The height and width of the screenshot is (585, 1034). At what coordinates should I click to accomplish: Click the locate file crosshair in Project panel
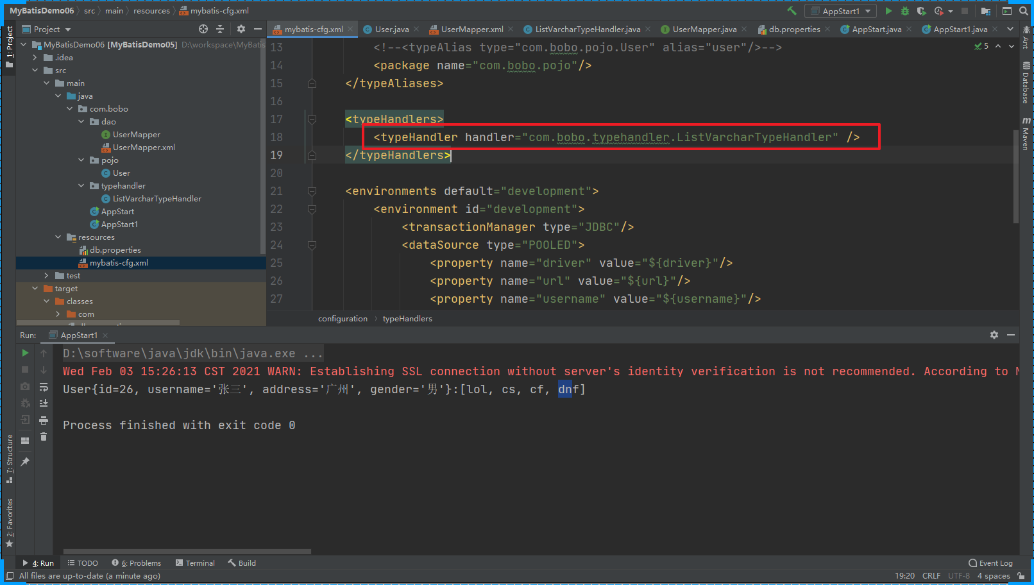tap(203, 29)
